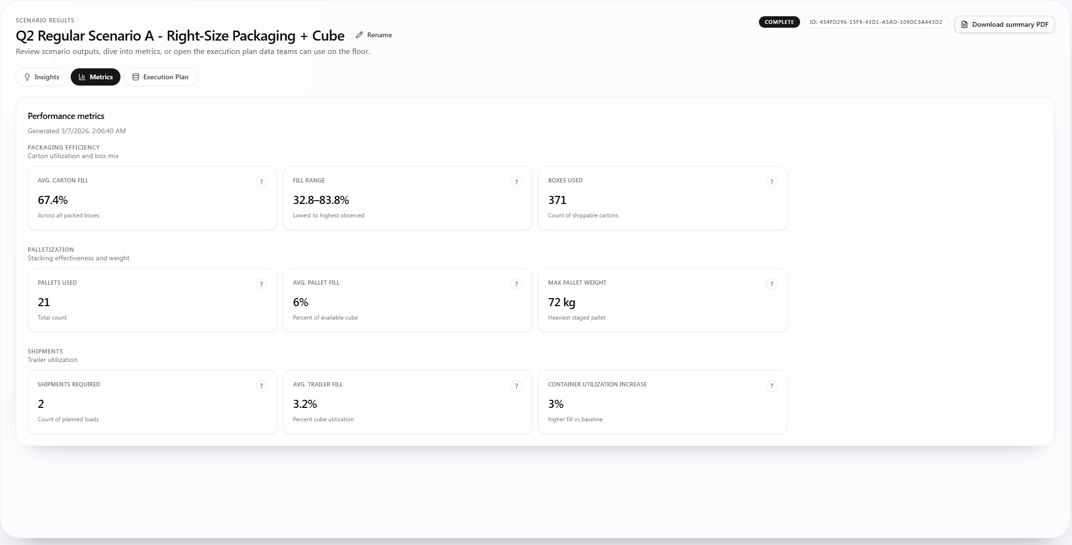This screenshot has height=545, width=1072.
Task: Click the 67.4% carton fill value
Action: (x=53, y=200)
